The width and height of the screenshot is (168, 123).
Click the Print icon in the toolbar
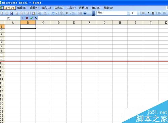22,13
